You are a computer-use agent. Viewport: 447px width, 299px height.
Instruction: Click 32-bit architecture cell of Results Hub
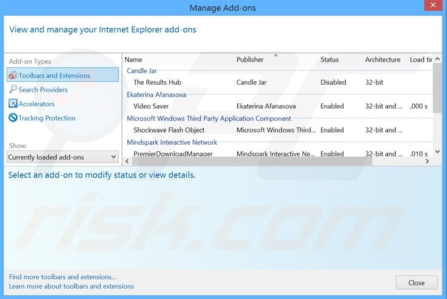(x=375, y=83)
